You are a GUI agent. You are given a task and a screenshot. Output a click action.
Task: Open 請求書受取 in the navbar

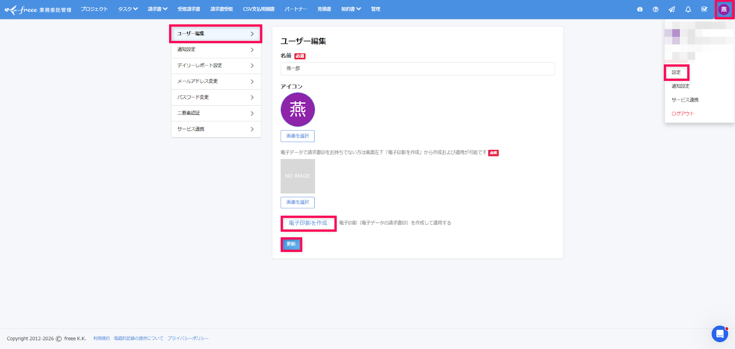pos(221,9)
